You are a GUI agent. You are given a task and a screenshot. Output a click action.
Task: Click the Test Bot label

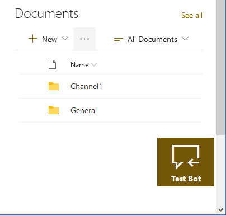(186, 179)
